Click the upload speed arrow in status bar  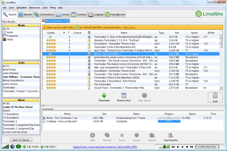pyautogui.click(x=42, y=147)
